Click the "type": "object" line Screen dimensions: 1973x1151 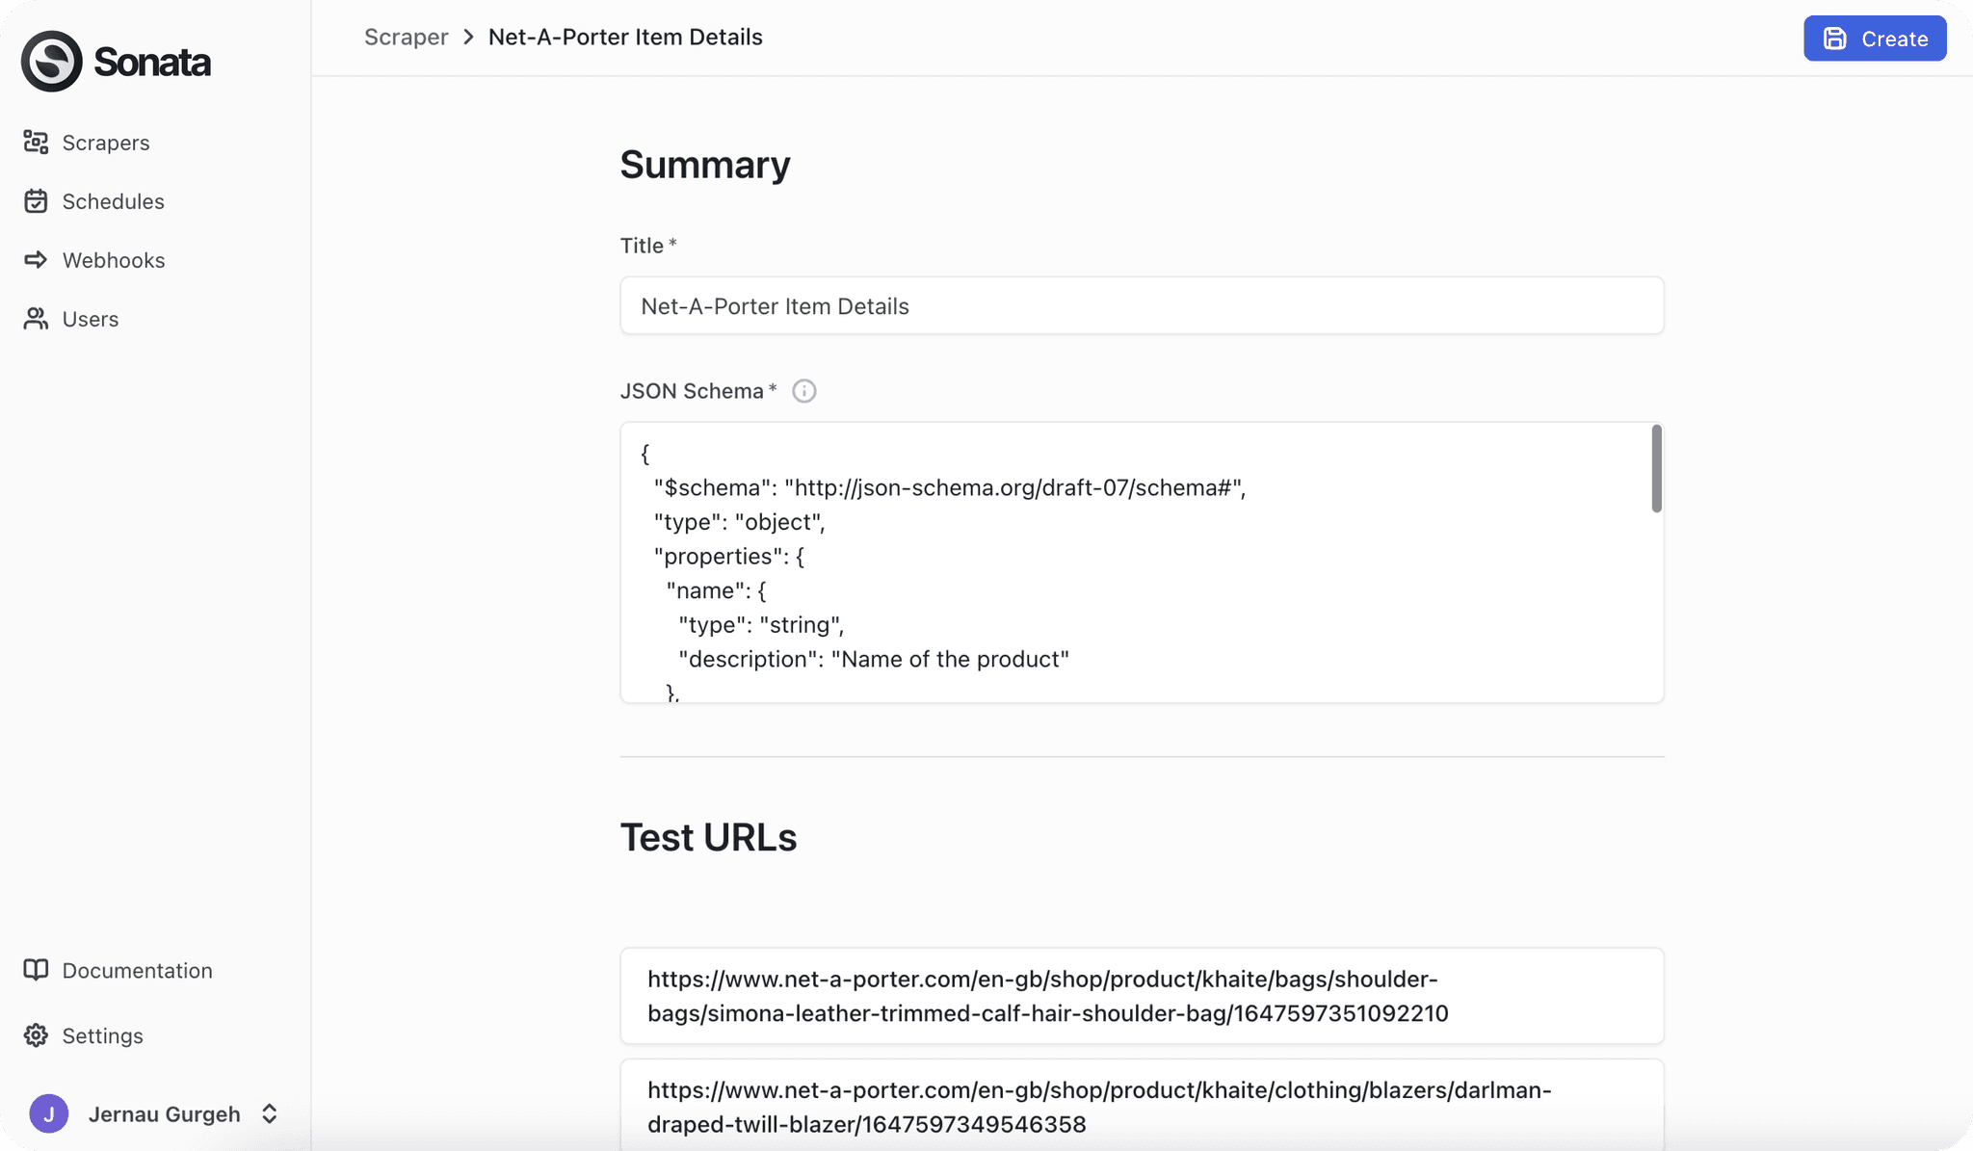coord(739,522)
